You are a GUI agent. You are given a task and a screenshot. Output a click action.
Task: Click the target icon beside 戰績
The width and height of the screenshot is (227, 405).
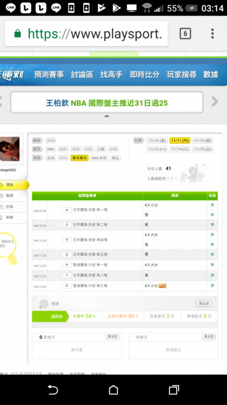point(43,304)
